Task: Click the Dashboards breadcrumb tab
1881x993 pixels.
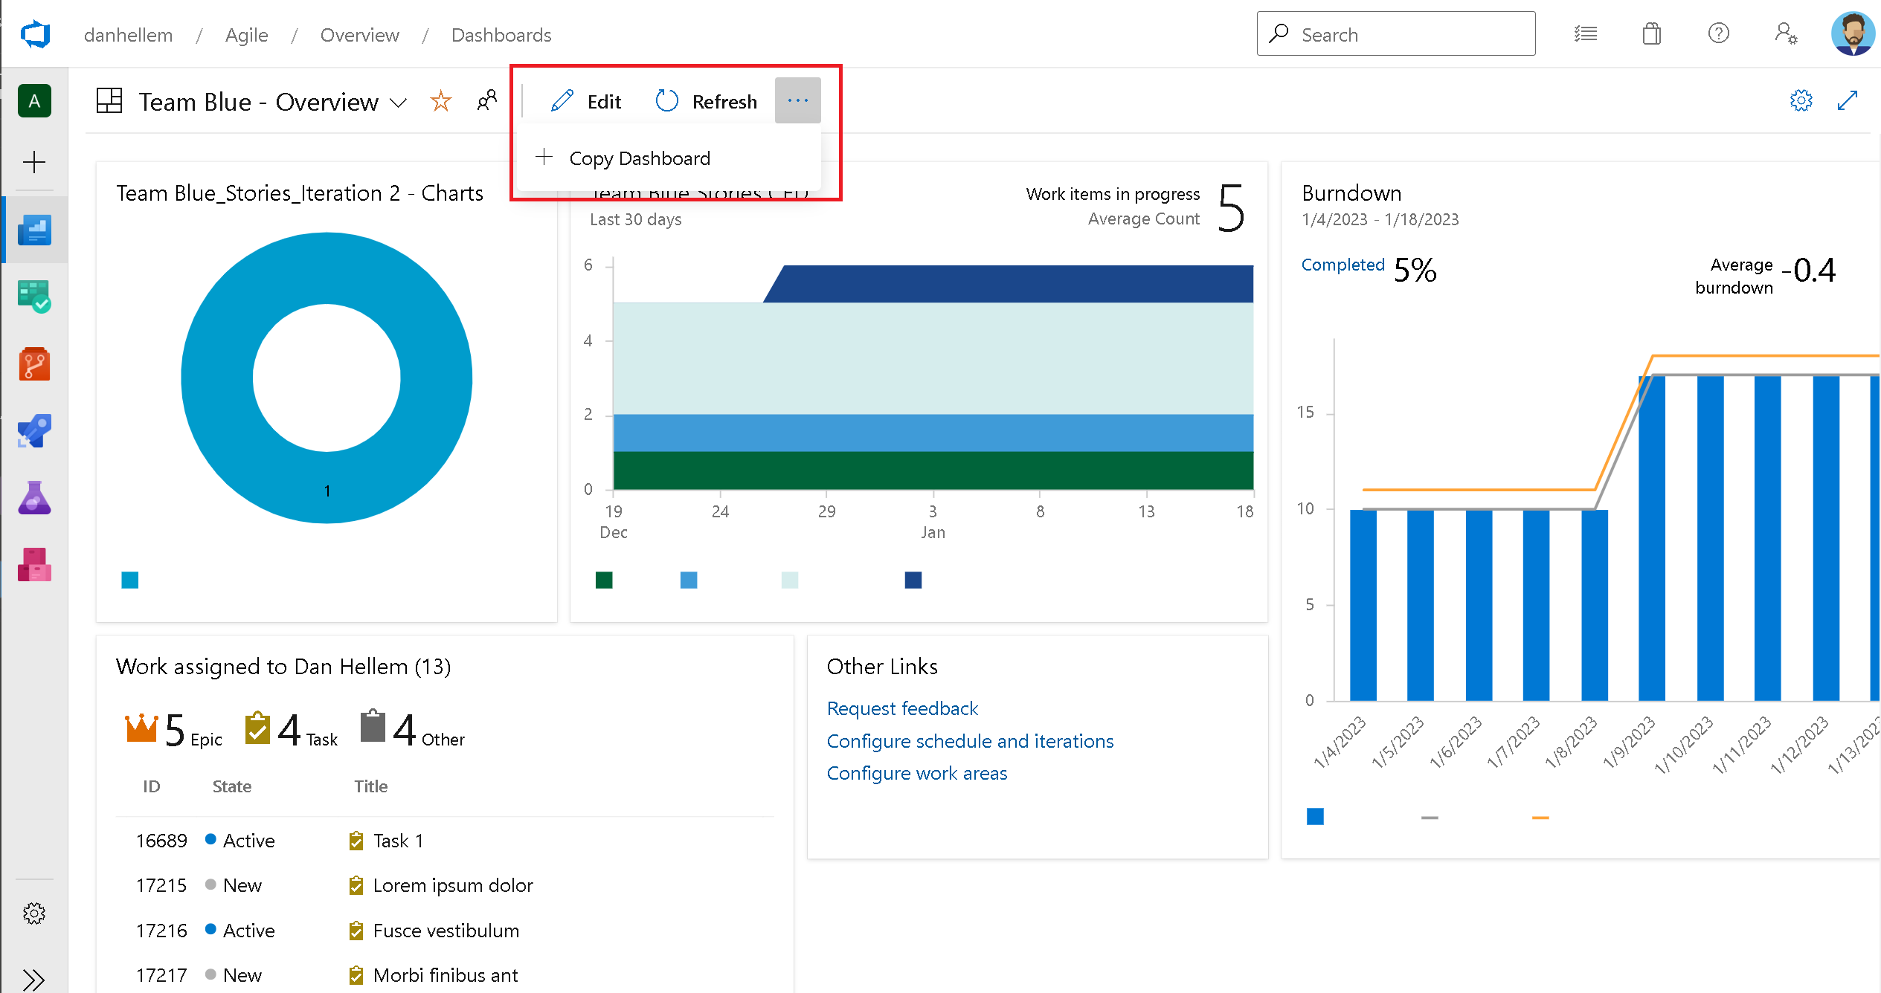Action: coord(501,35)
